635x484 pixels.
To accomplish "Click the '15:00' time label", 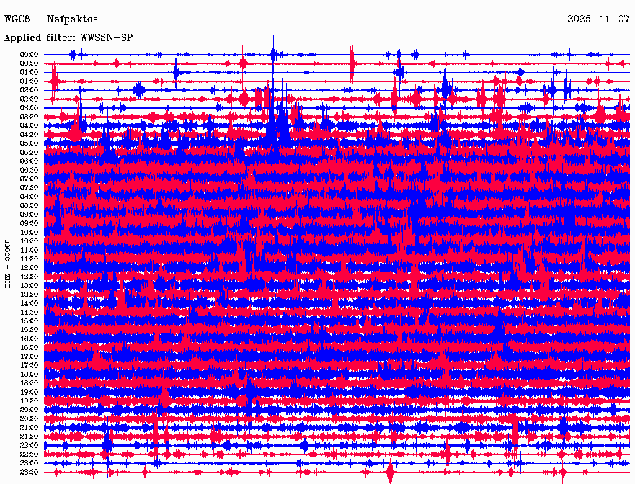I will click(29, 321).
